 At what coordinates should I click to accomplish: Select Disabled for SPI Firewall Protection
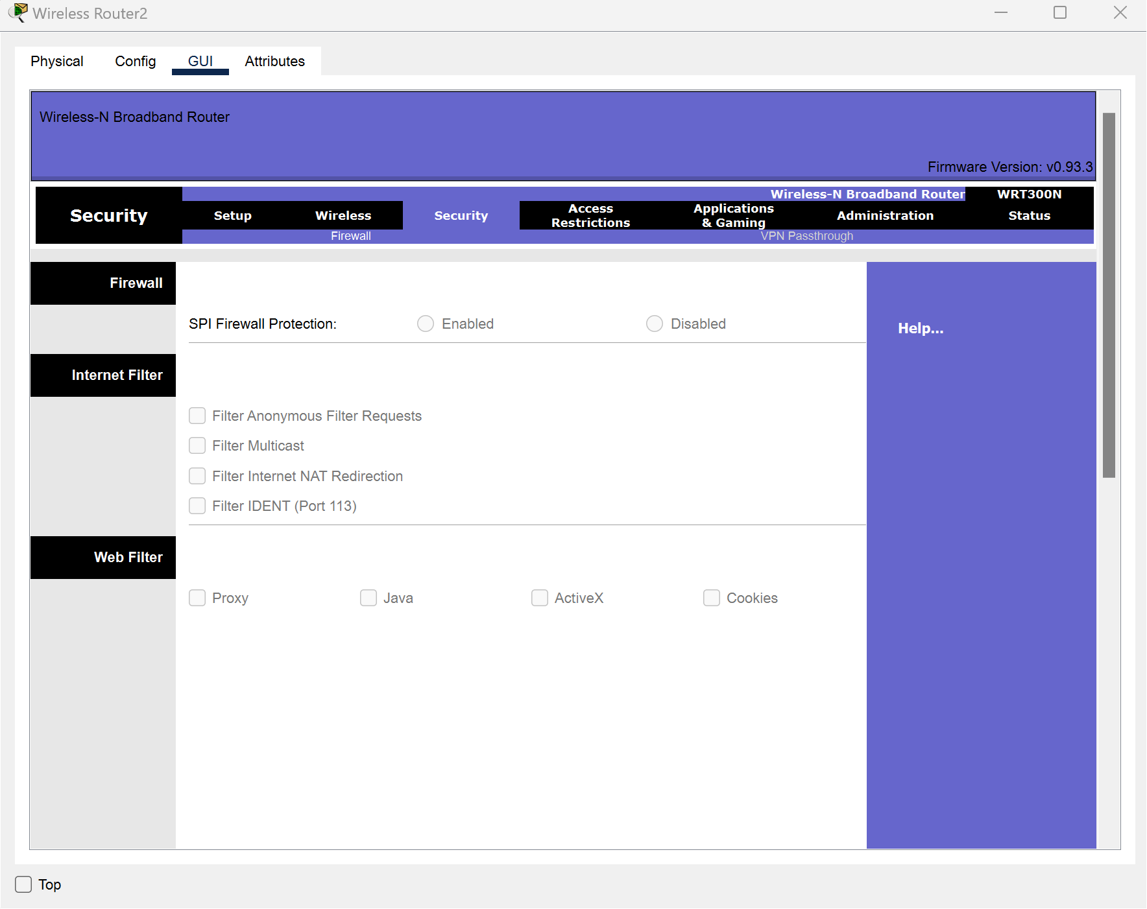[655, 324]
